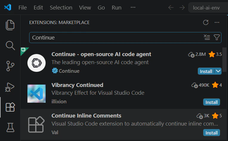Open Run and Debug view

[x=10, y=87]
